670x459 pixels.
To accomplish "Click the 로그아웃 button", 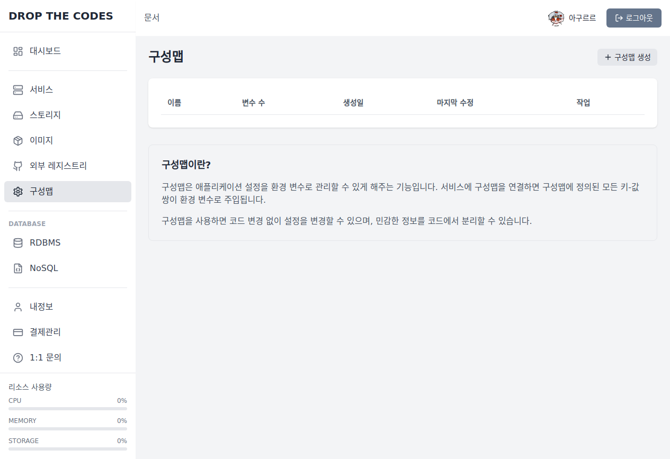I will coord(633,17).
